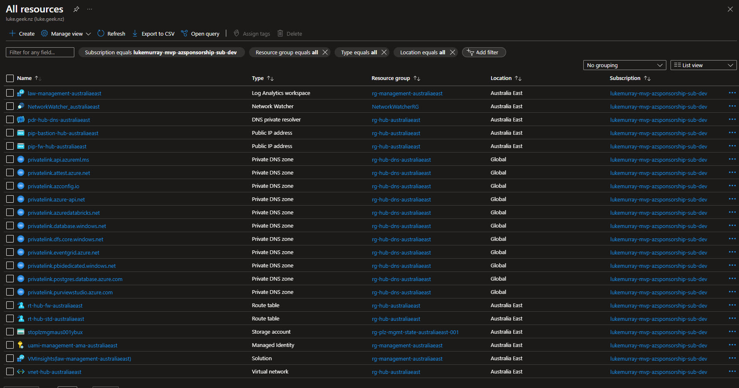Check the vnet-hub-australiaeast row
Viewport: 739px width, 388px height.
click(10, 371)
